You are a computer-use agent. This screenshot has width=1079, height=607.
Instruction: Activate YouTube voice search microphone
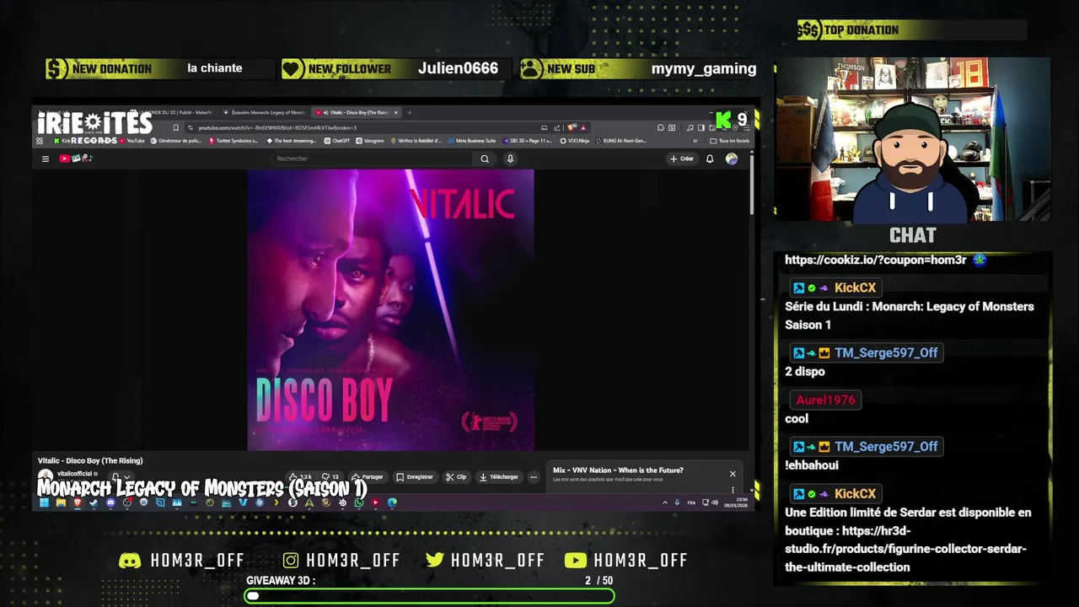[510, 158]
